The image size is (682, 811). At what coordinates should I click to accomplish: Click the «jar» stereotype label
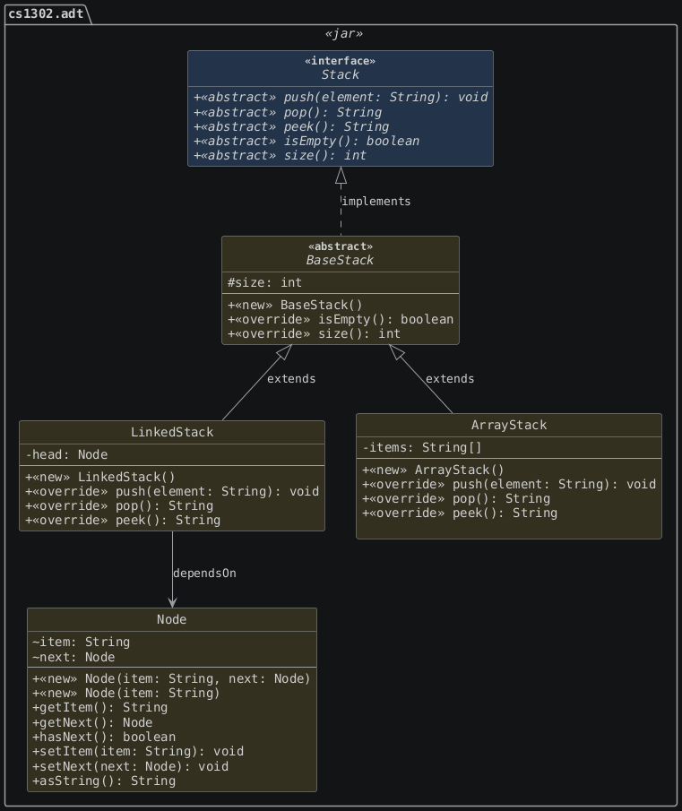pos(344,34)
